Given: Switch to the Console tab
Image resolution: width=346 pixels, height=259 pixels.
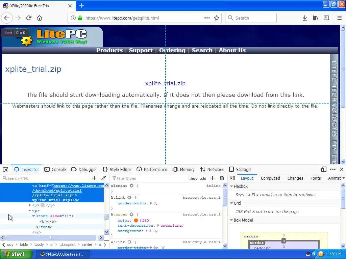Looking at the screenshot, I should 55,169.
